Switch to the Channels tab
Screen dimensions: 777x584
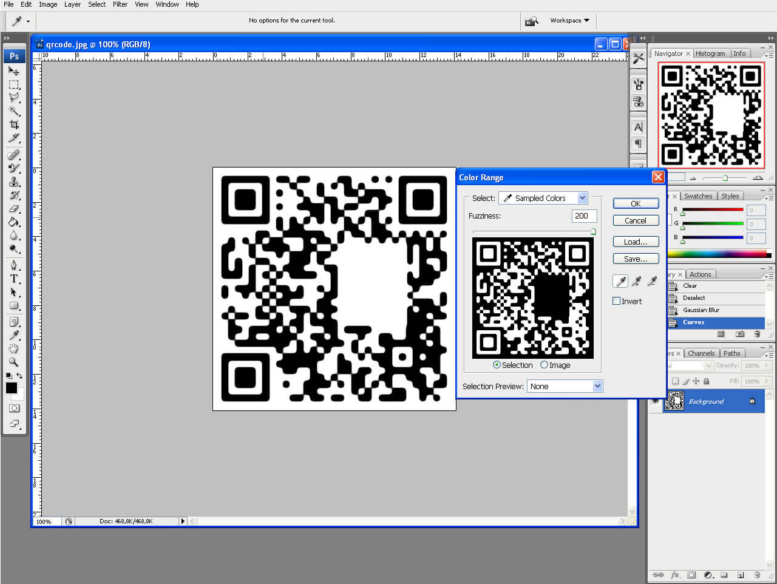coord(701,353)
